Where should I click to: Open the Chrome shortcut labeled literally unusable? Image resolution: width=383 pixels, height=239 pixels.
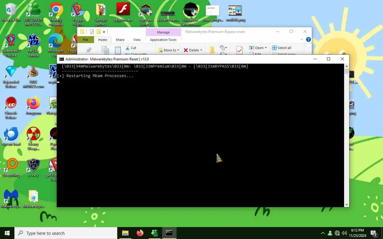pos(56,14)
